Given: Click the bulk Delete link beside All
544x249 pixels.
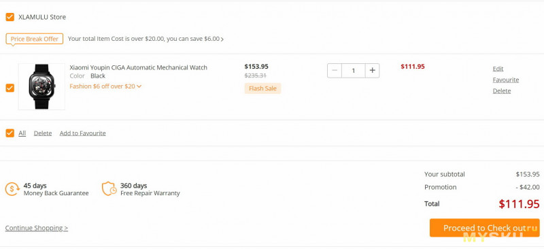Looking at the screenshot, I should coord(43,133).
